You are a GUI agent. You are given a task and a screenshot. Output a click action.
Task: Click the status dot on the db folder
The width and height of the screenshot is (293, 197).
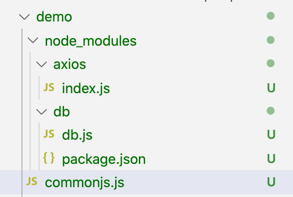tap(270, 111)
